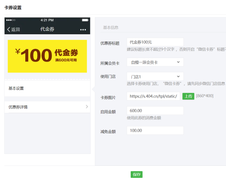Image resolution: width=226 pixels, height=180 pixels.
Task: Click the 卡券图片 label
Action: [x=108, y=98]
